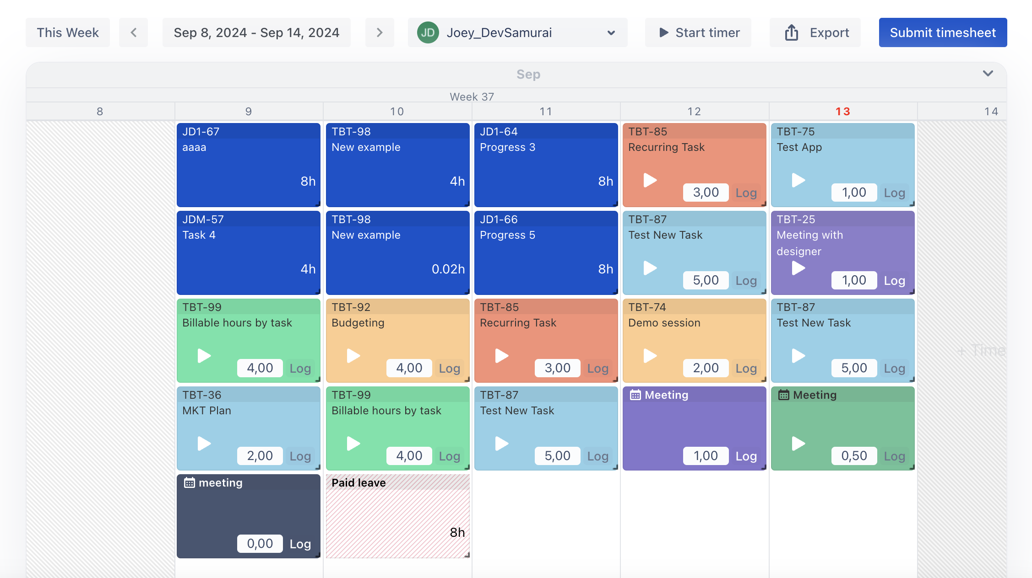Image resolution: width=1032 pixels, height=578 pixels.
Task: Go to next week arrow
Action: [379, 33]
